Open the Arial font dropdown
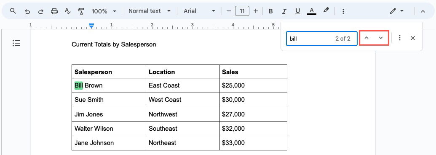The image size is (436, 155). [199, 11]
